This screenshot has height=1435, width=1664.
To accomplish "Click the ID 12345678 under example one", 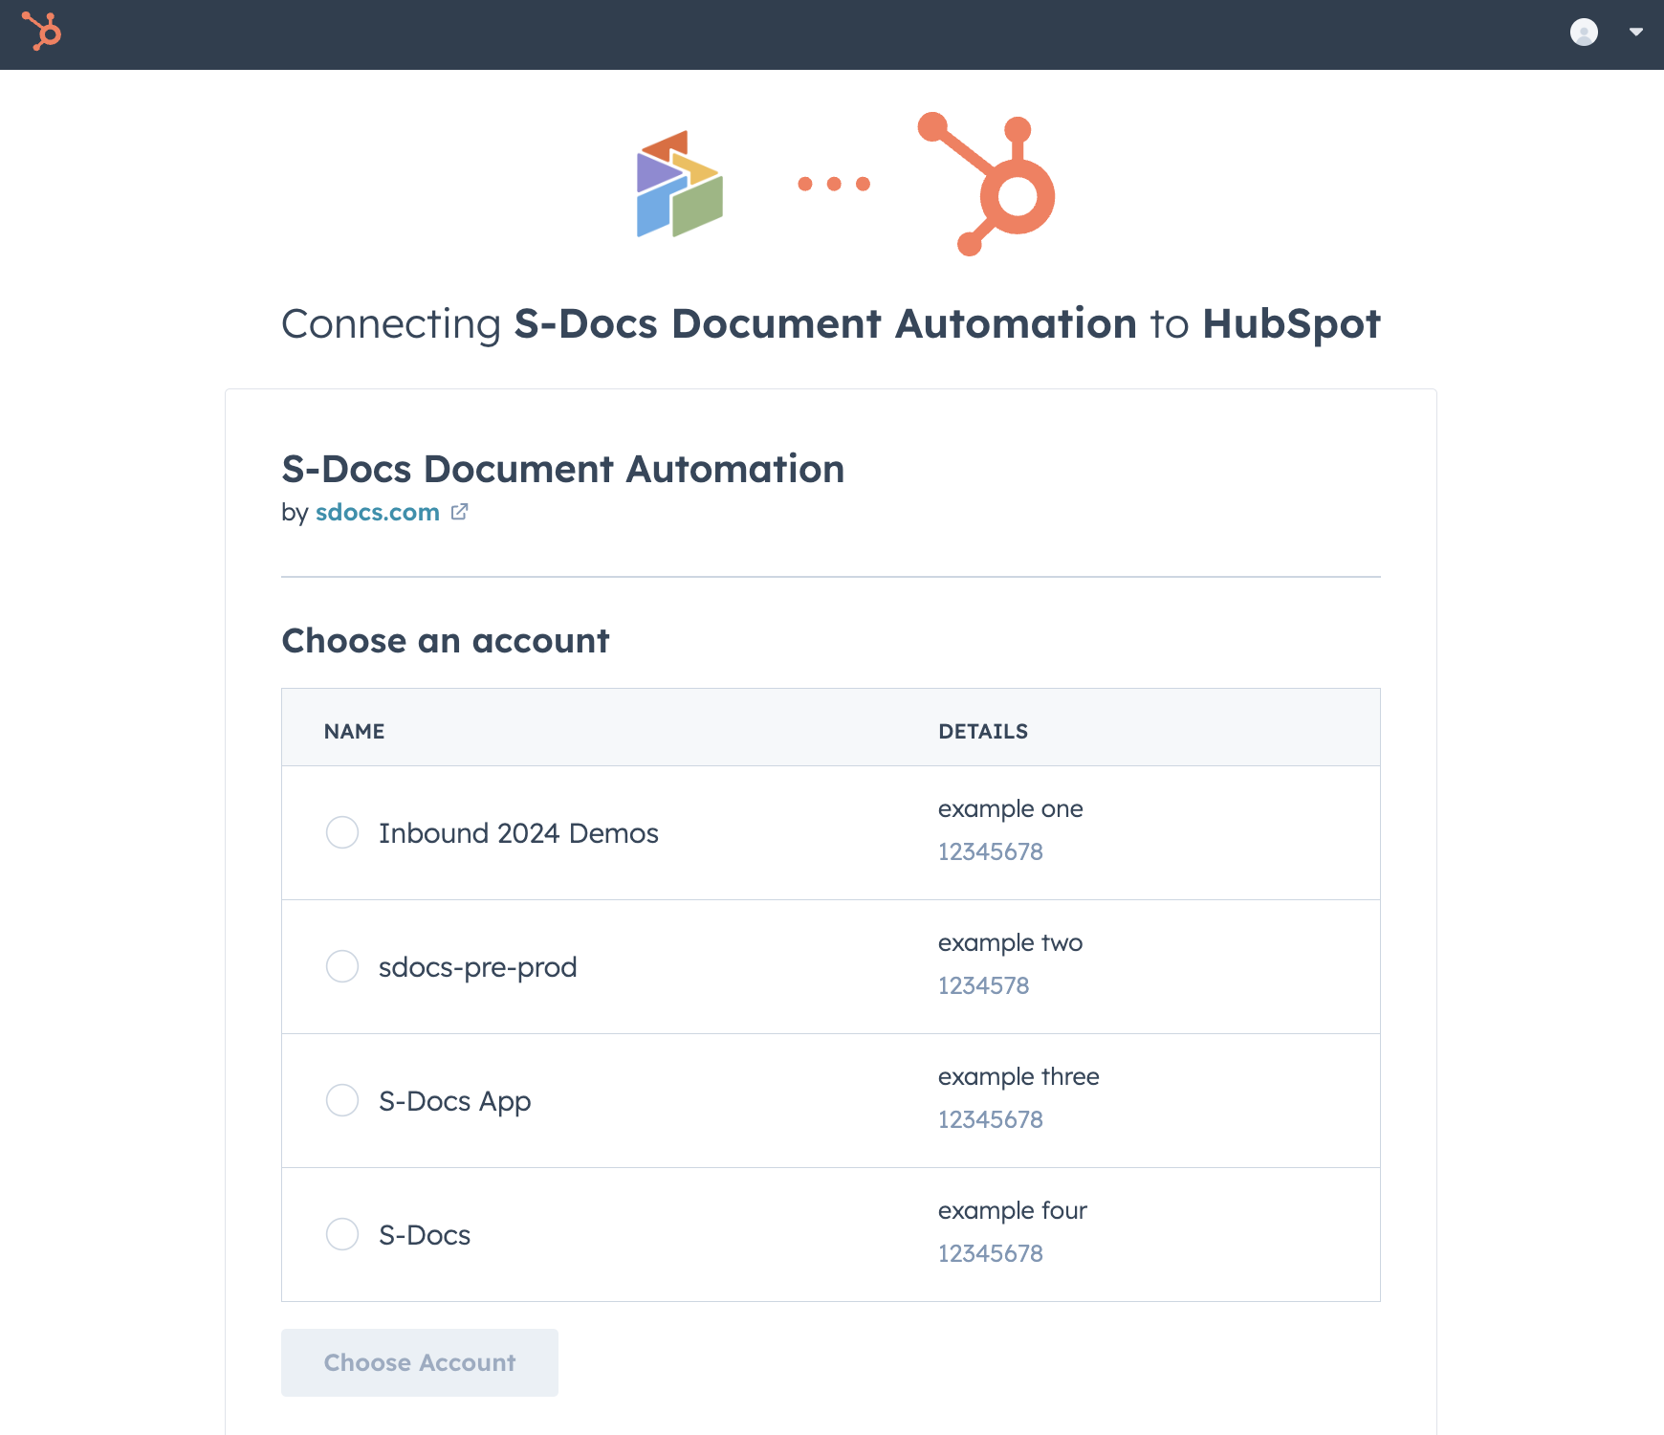I will pos(991,851).
